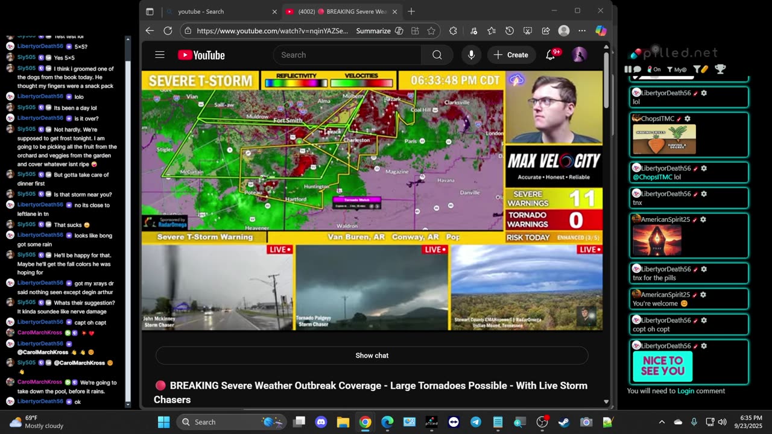Image resolution: width=772 pixels, height=434 pixels.
Task: Open a new browser tab
Action: (411, 11)
